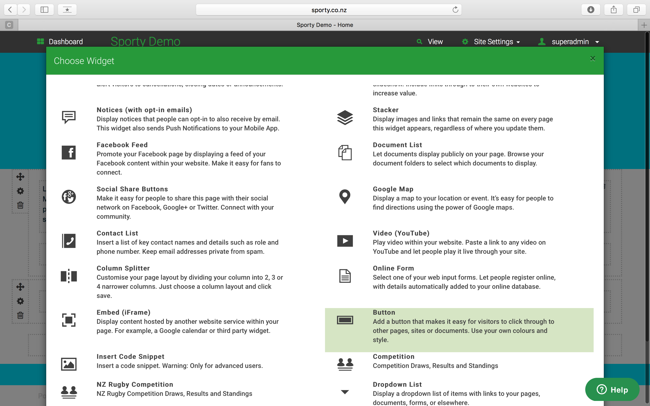Expand the superadmin dropdown arrow
This screenshot has width=650, height=406.
(x=597, y=42)
